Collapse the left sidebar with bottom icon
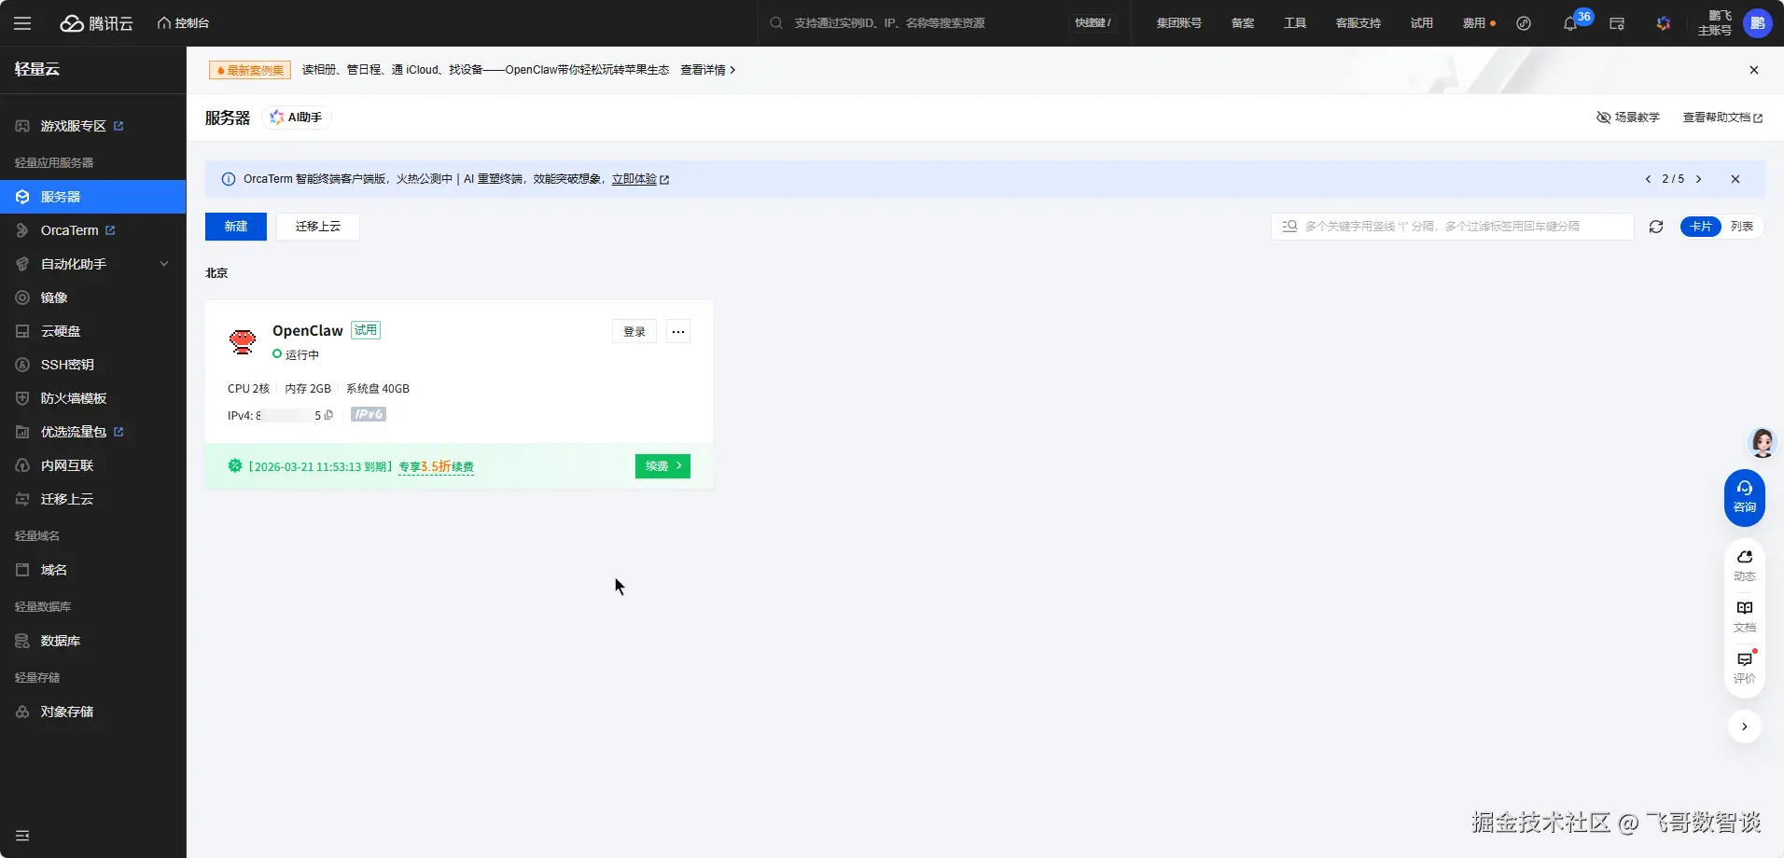This screenshot has height=858, width=1784. click(x=22, y=836)
